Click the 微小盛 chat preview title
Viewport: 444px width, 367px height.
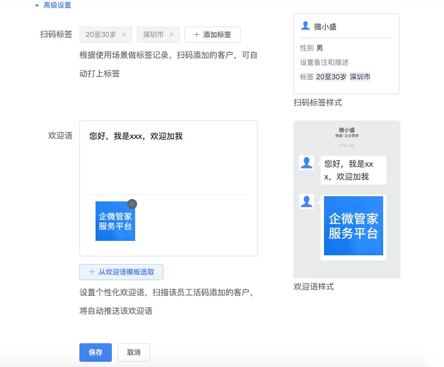(347, 130)
